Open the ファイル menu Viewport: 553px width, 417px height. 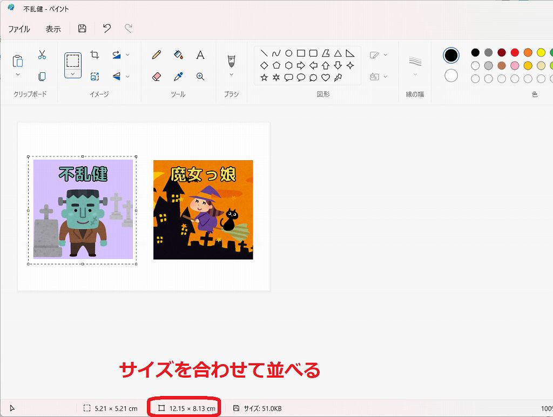tap(19, 29)
